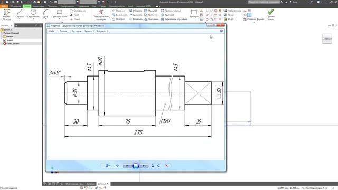
Task: Delete image with red X in viewer
Action: pyautogui.click(x=167, y=166)
